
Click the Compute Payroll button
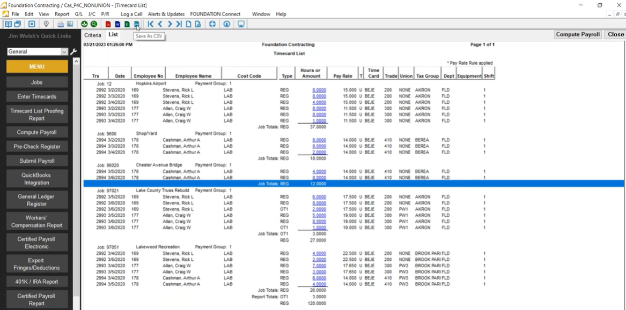(x=577, y=34)
